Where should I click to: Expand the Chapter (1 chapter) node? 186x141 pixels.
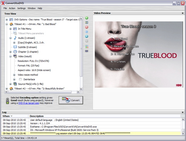[10, 52]
